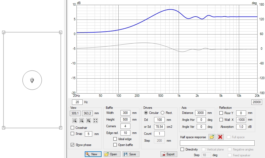
Task: Grab the bottom-left baffle corner handle
Action: click(3, 128)
